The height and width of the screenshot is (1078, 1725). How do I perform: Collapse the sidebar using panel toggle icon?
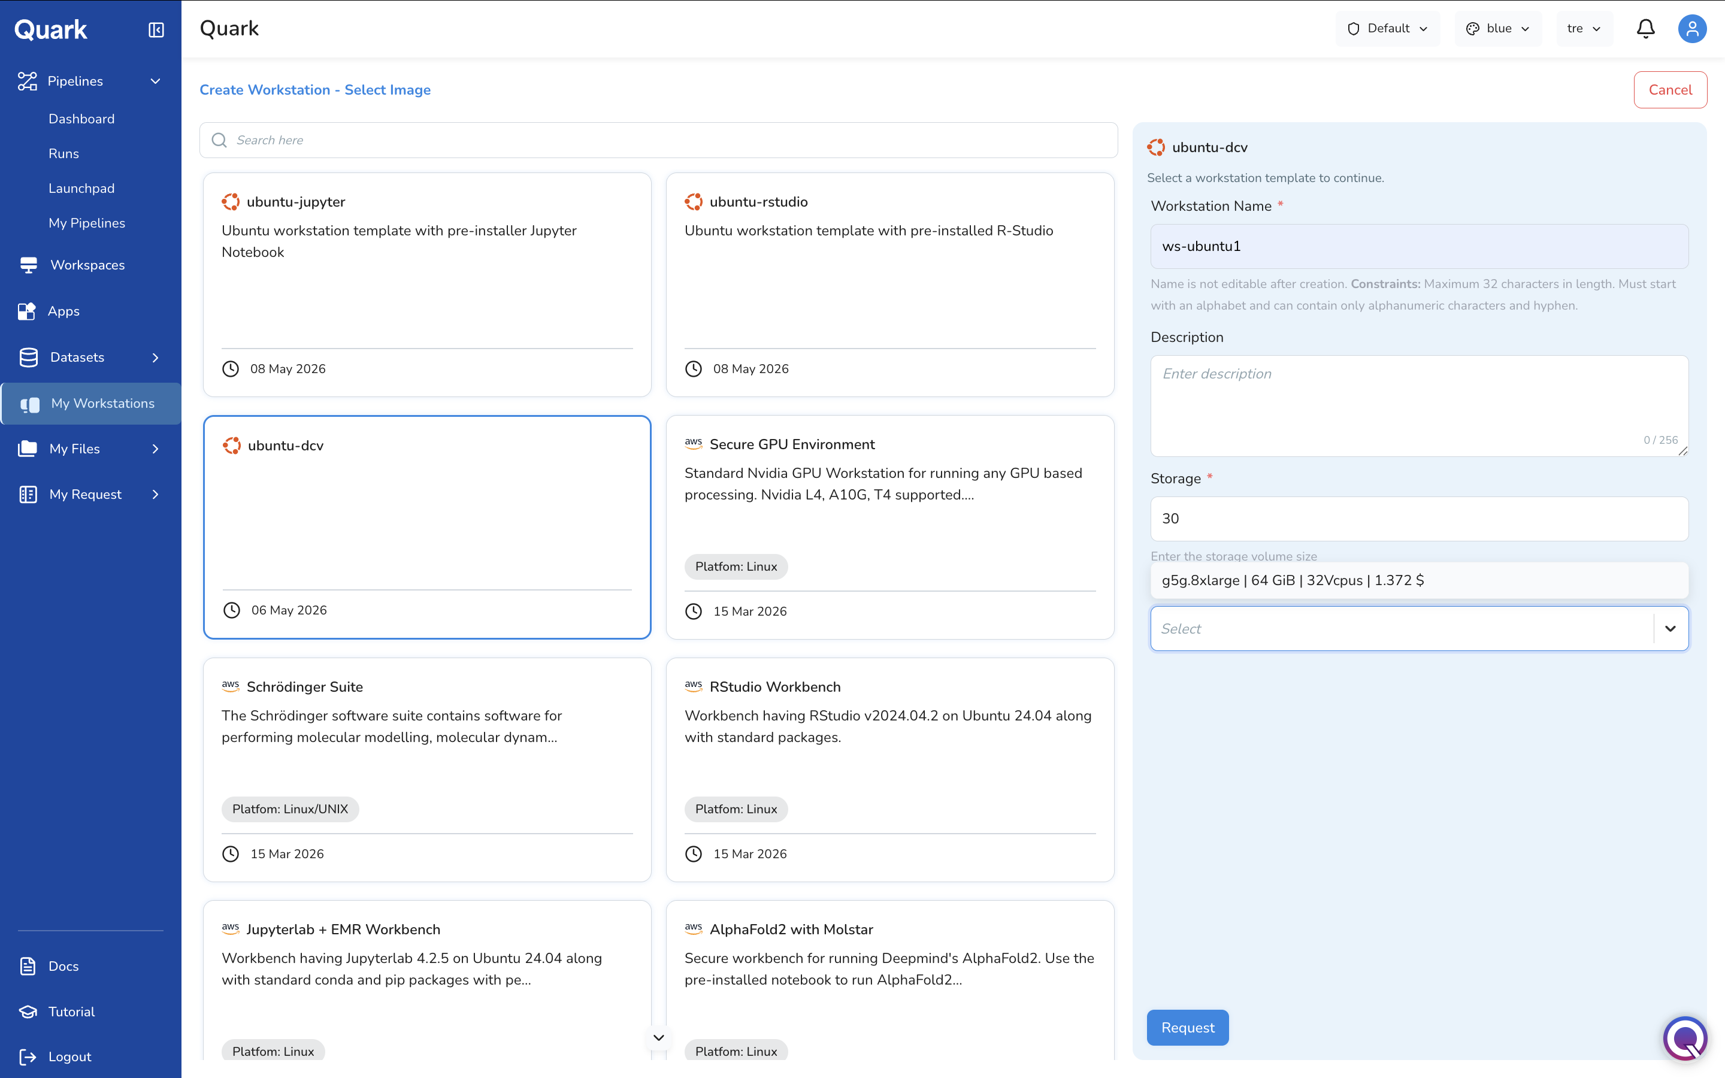(156, 29)
